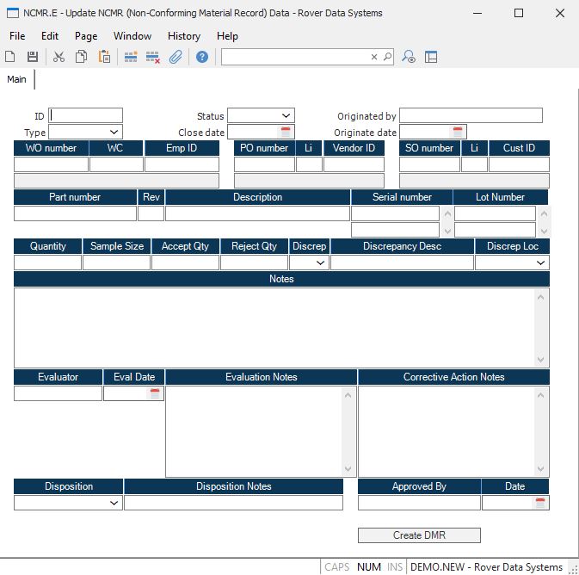The width and height of the screenshot is (579, 575).
Task: Click the Copy icon in toolbar
Action: click(x=82, y=57)
